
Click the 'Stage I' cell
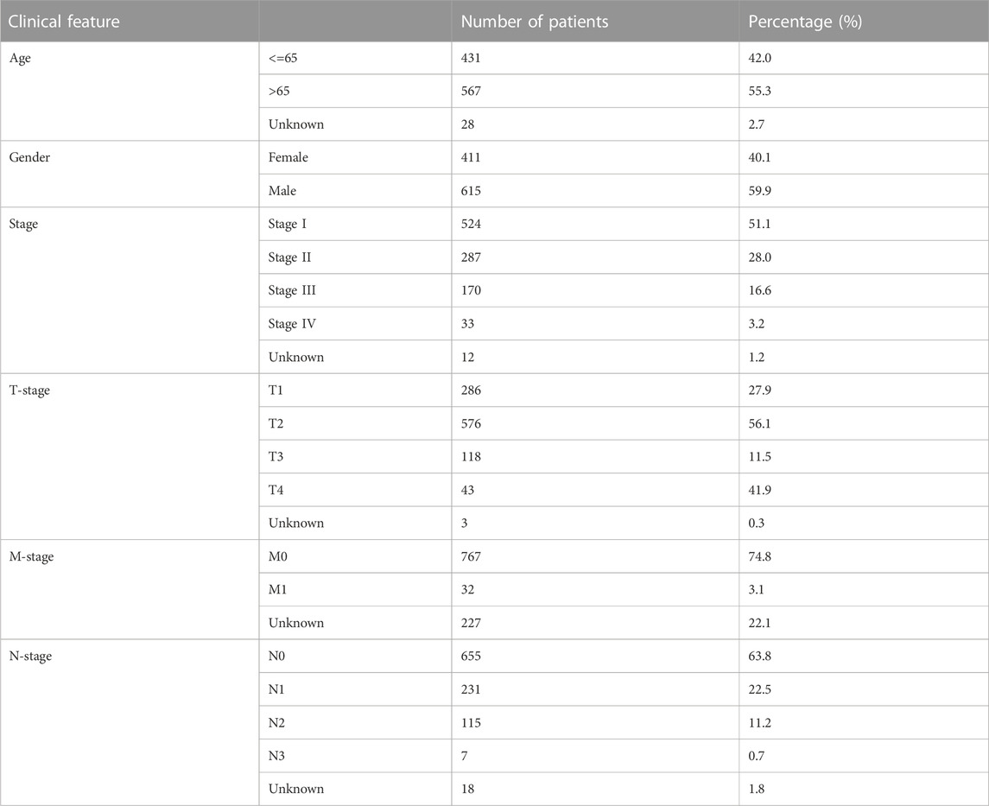pos(287,224)
